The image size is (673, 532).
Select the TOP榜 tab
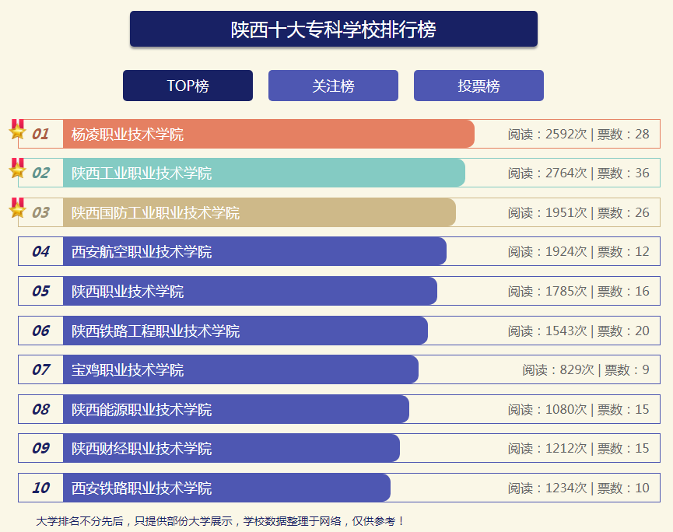click(187, 86)
